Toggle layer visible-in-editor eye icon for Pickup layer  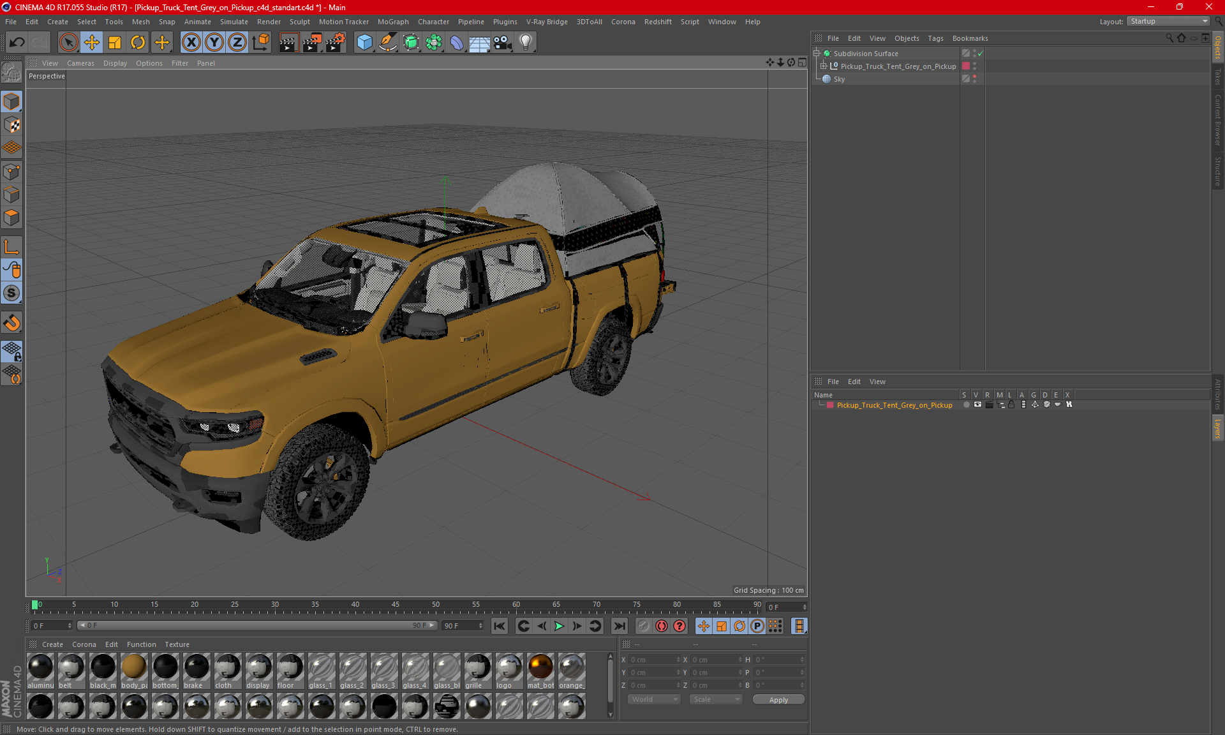tap(977, 405)
